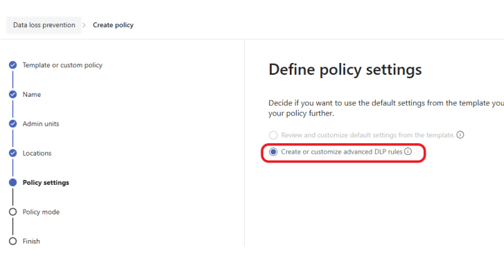Click the empty circle icon beside Policy mode
Image resolution: width=504 pixels, height=263 pixels.
(13, 212)
